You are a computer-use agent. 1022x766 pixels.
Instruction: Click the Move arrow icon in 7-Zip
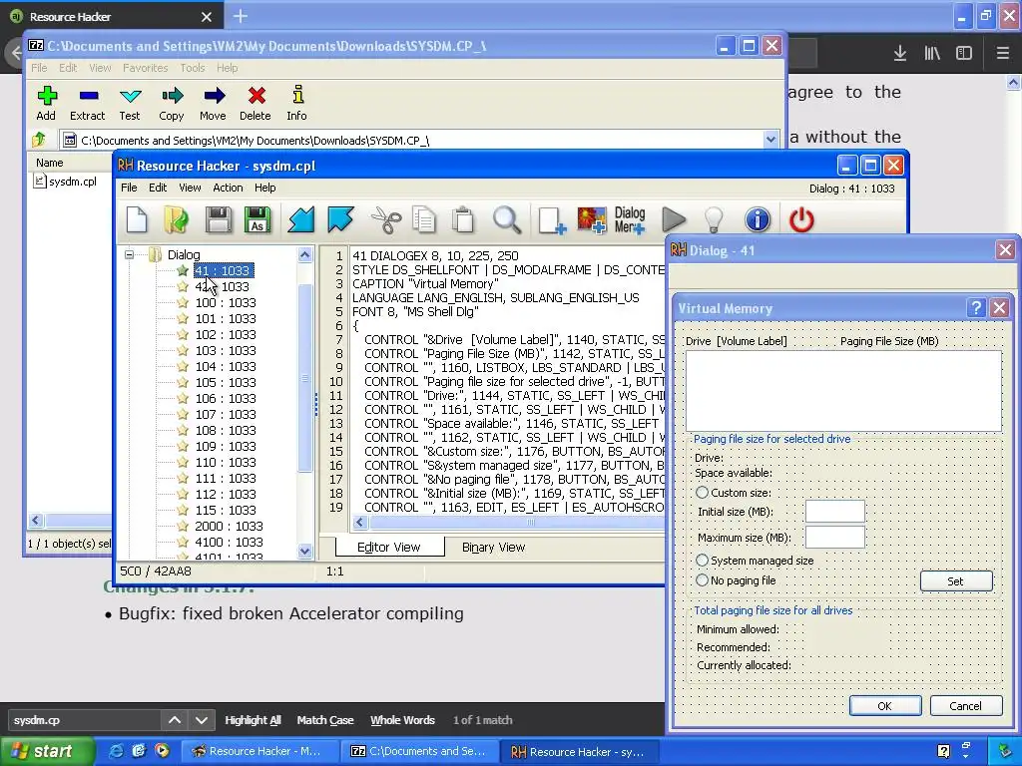tap(214, 97)
